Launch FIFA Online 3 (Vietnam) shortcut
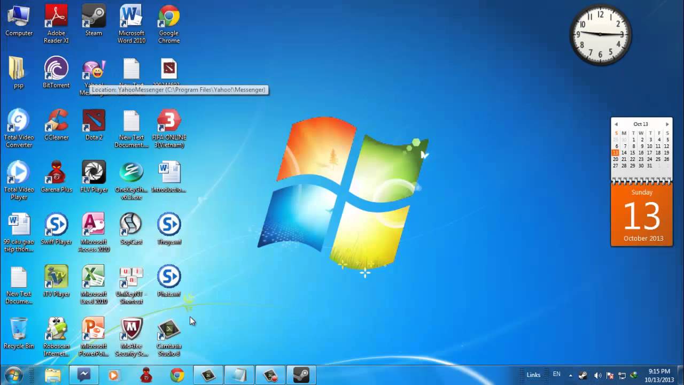 coord(169,128)
